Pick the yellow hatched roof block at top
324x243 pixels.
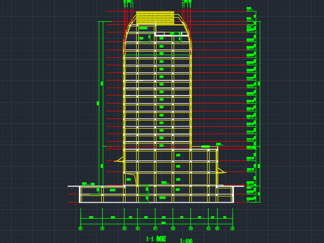point(155,18)
